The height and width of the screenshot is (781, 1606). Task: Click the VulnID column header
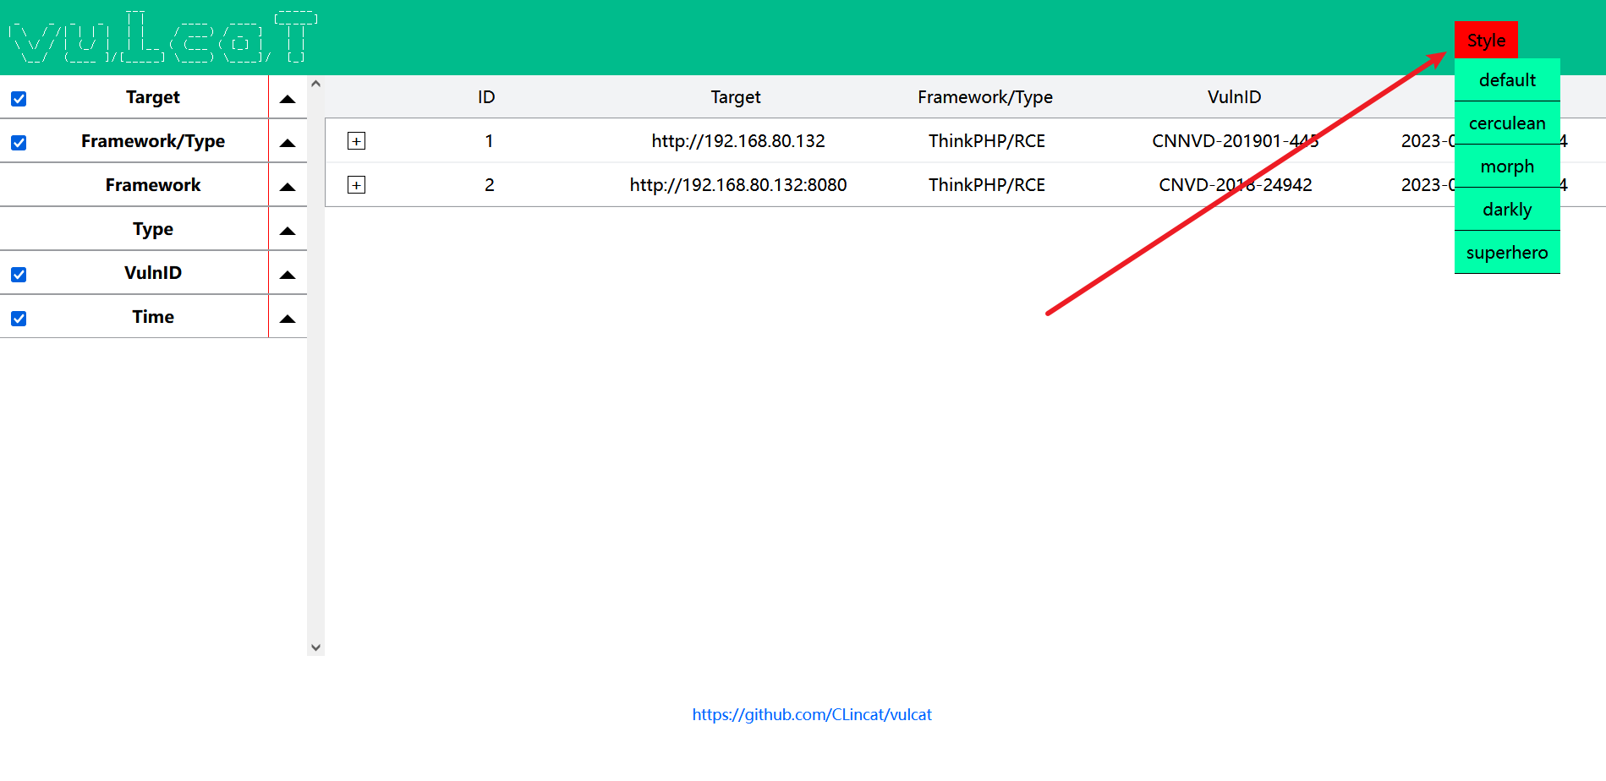point(1233,97)
